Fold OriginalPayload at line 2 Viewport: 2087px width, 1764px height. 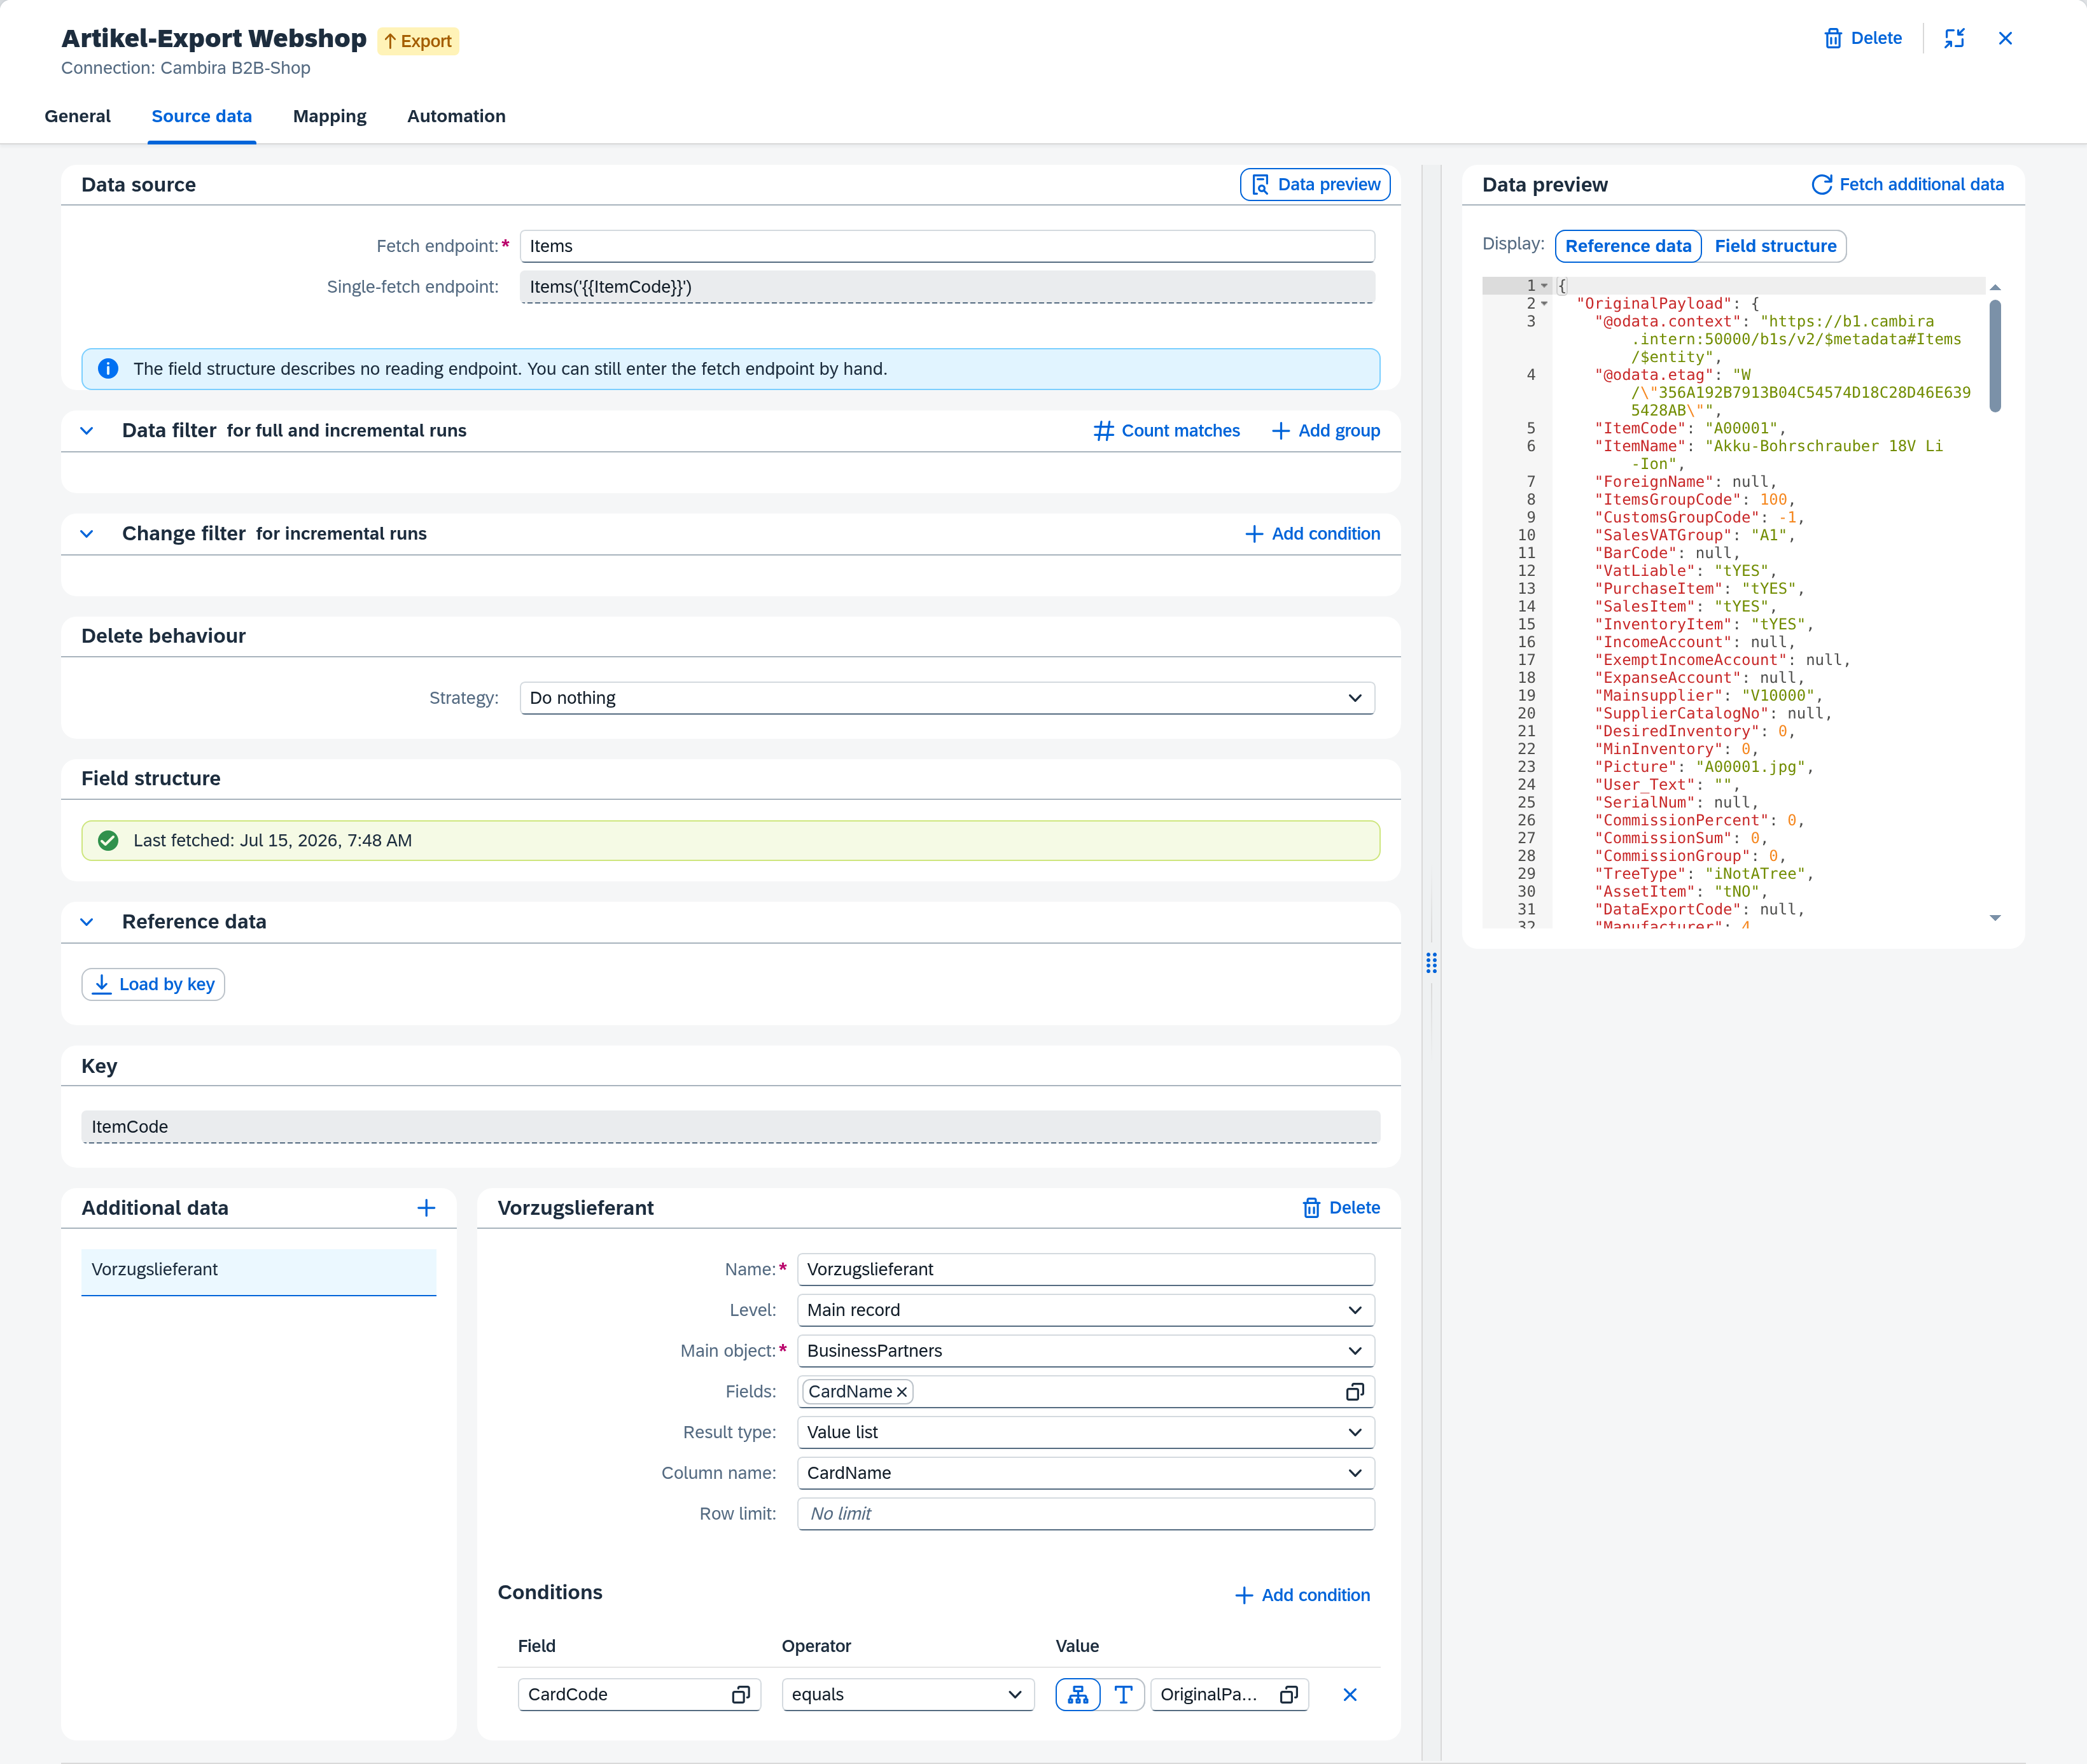pyautogui.click(x=1544, y=304)
